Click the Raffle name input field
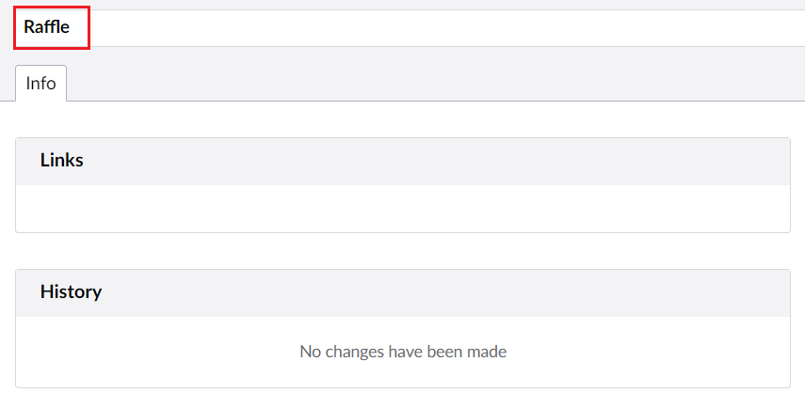Image resolution: width=805 pixels, height=393 pixels. [377, 27]
